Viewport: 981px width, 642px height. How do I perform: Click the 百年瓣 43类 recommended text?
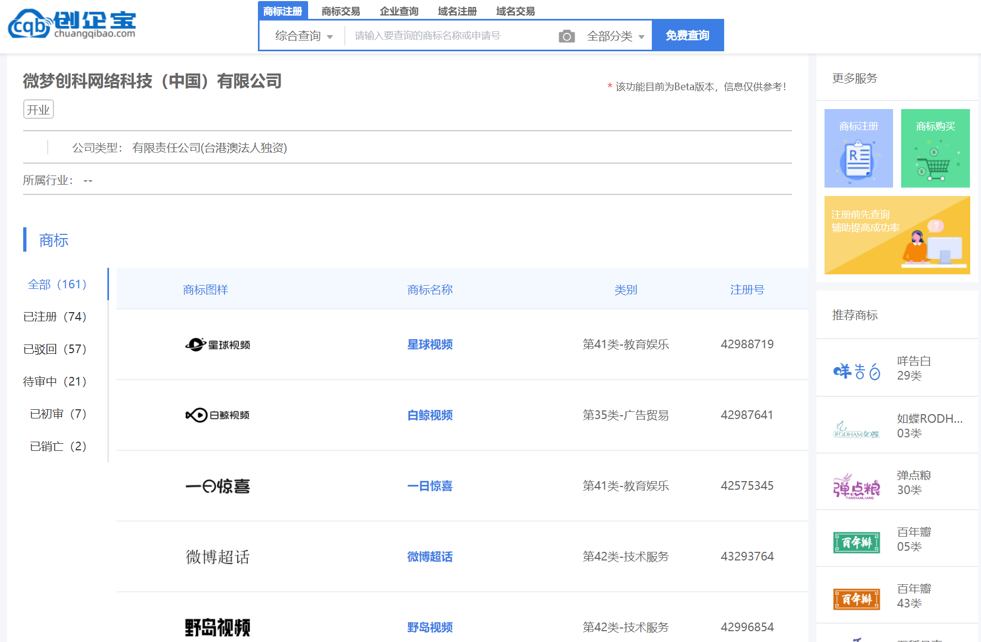914,596
